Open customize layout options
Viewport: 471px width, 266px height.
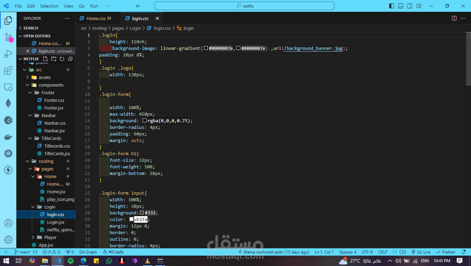pyautogui.click(x=419, y=6)
